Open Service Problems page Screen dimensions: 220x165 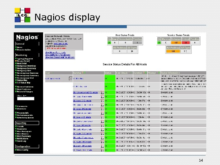tap(25, 87)
